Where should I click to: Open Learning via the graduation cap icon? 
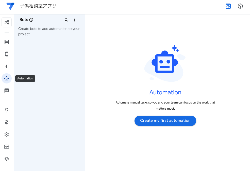tap(6, 159)
